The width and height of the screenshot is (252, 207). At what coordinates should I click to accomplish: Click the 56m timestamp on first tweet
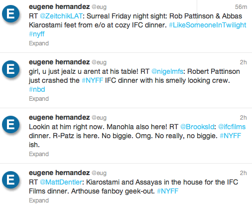click(x=241, y=7)
